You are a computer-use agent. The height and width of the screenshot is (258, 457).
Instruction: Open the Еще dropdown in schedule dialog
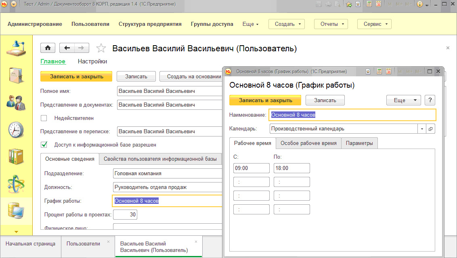coord(403,100)
